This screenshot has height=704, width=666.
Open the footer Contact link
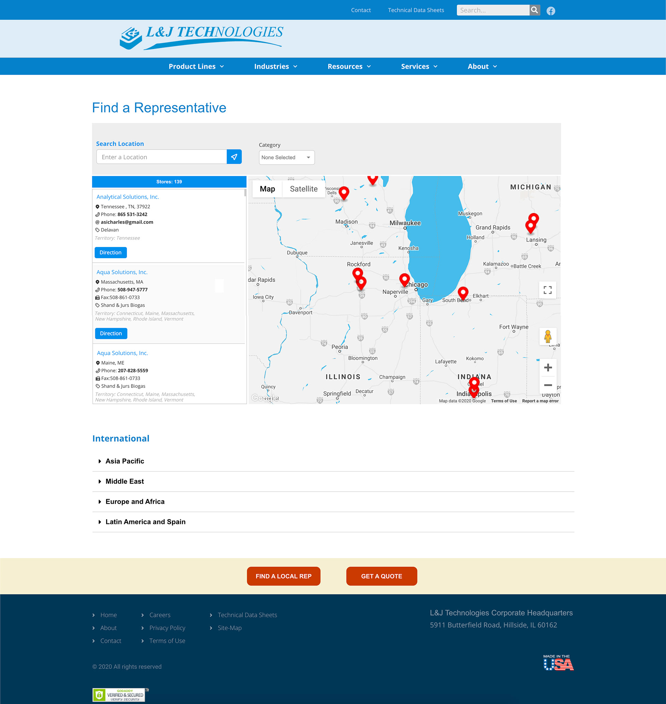tap(110, 641)
